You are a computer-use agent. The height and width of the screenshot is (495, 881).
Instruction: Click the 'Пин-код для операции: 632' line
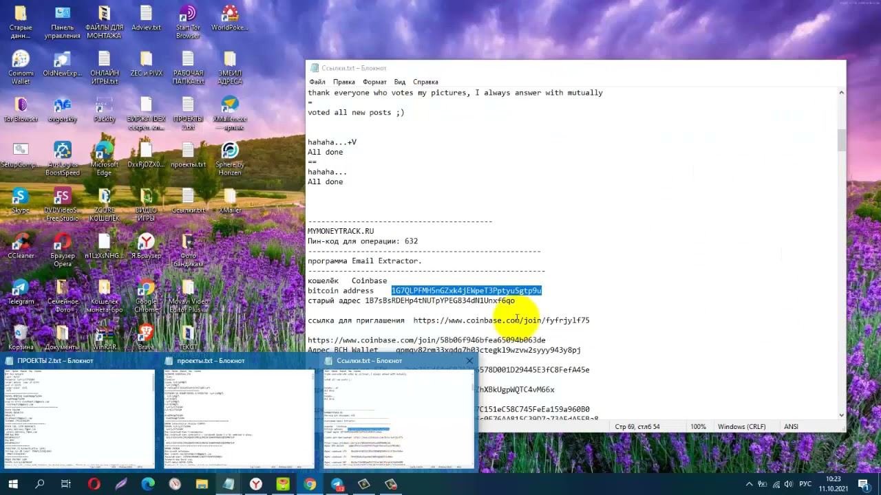[363, 241]
